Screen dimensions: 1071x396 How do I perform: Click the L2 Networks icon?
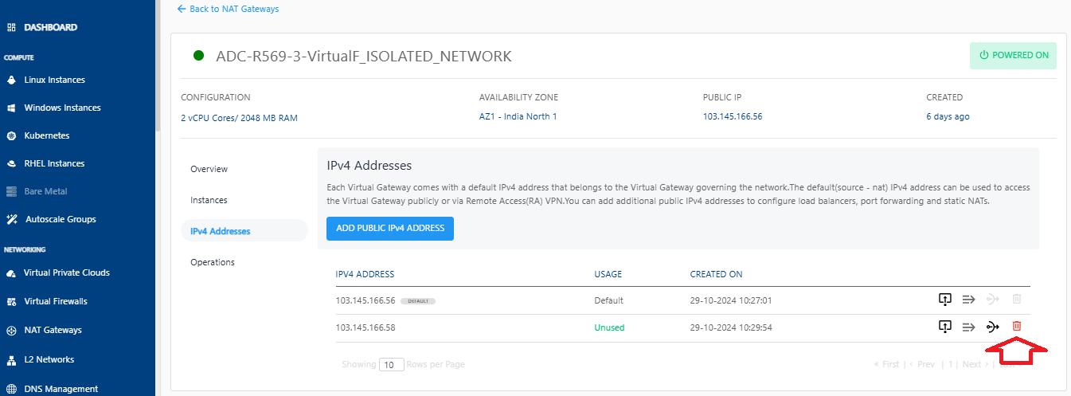11,360
